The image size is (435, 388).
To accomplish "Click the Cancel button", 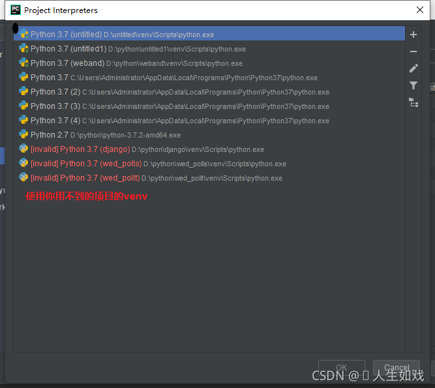I will tap(397, 368).
